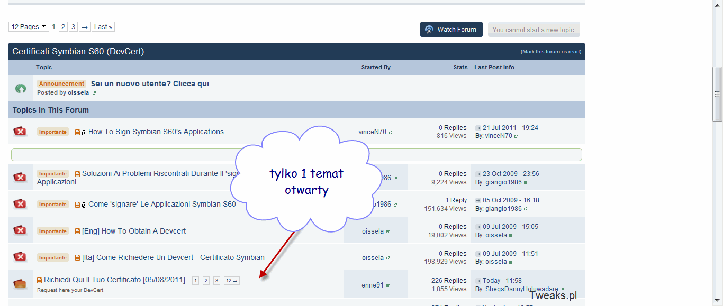
Task: Click attachment paperclip icon on Come 'signare' topic
Action: coord(84,205)
